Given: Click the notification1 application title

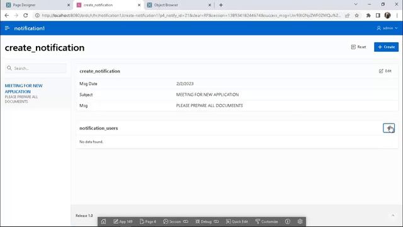Looking at the screenshot, I should point(30,28).
